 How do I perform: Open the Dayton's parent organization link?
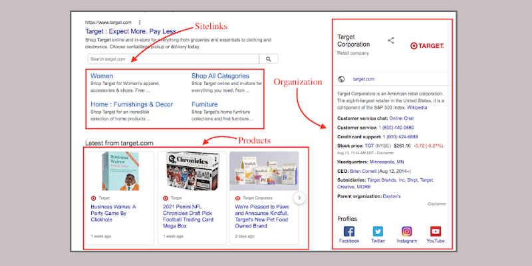click(392, 196)
